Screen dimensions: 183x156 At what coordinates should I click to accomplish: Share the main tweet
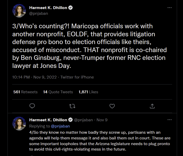tap(152, 106)
